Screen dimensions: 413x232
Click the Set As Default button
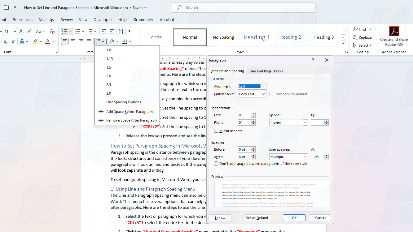click(x=257, y=218)
